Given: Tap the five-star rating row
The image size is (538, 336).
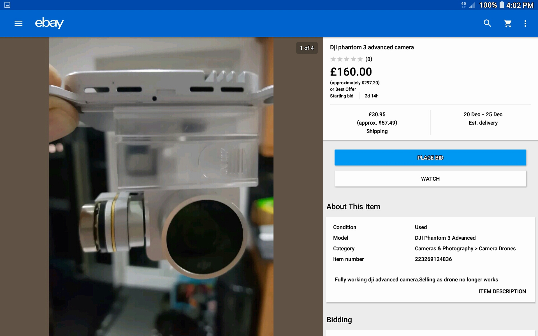Looking at the screenshot, I should click(347, 59).
